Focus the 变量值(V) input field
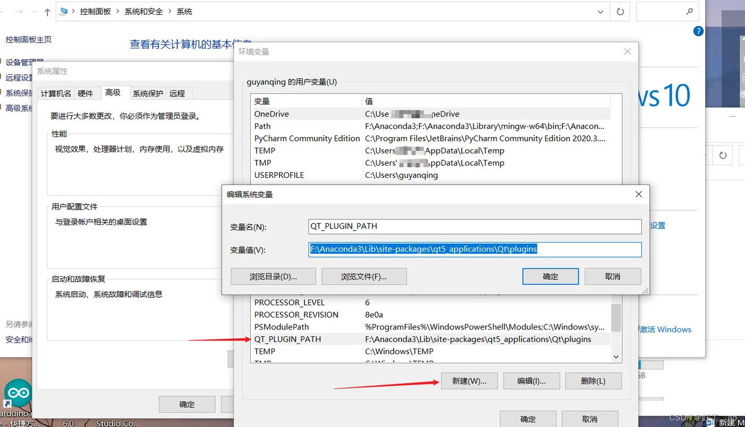This screenshot has height=427, width=745. pos(475,250)
